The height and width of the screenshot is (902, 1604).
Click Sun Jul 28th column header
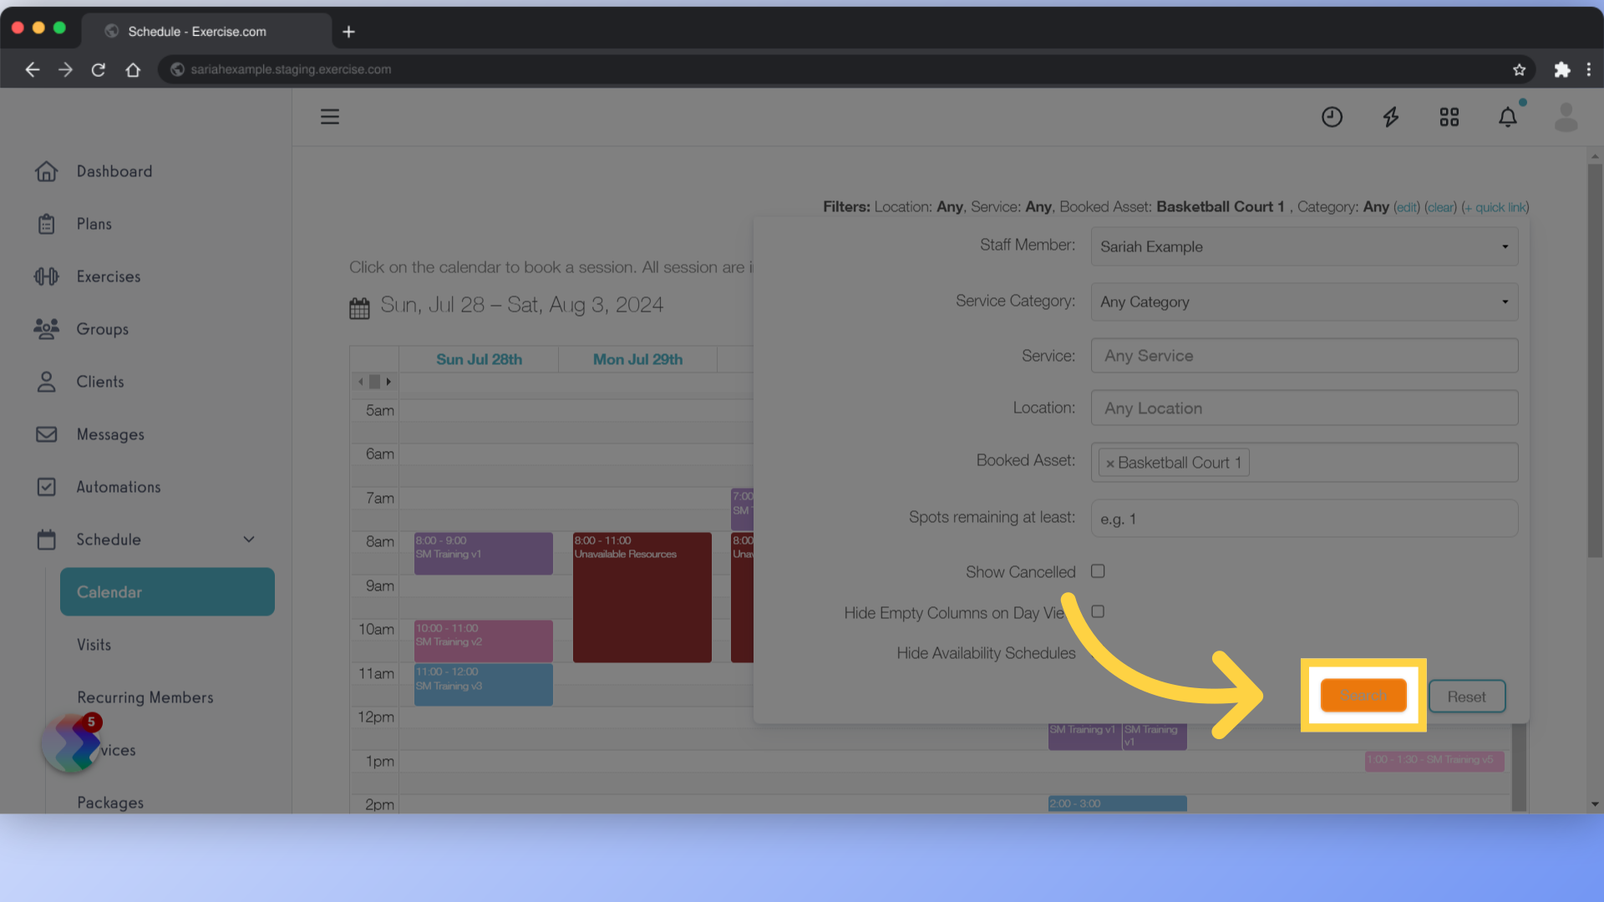pos(479,359)
